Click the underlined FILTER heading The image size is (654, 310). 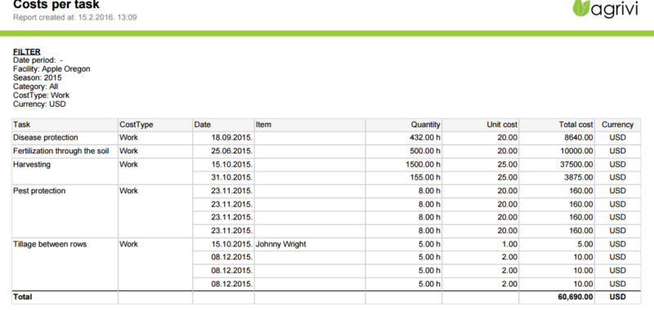(x=27, y=52)
